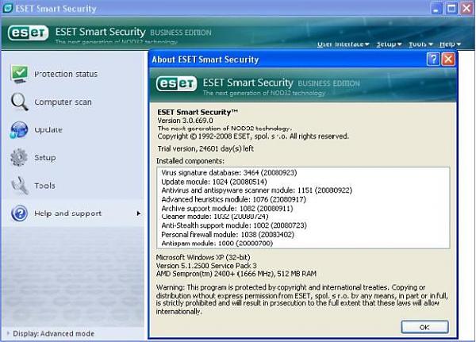Click the ESET logo in main header
Viewport: 476px width, 342px height.
(x=29, y=33)
